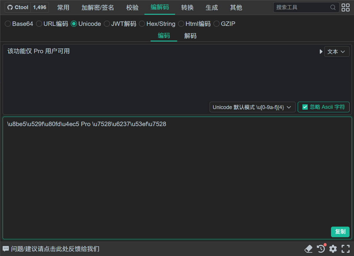Click the triangle icon beside 文本
This screenshot has height=256, width=354.
pos(321,52)
